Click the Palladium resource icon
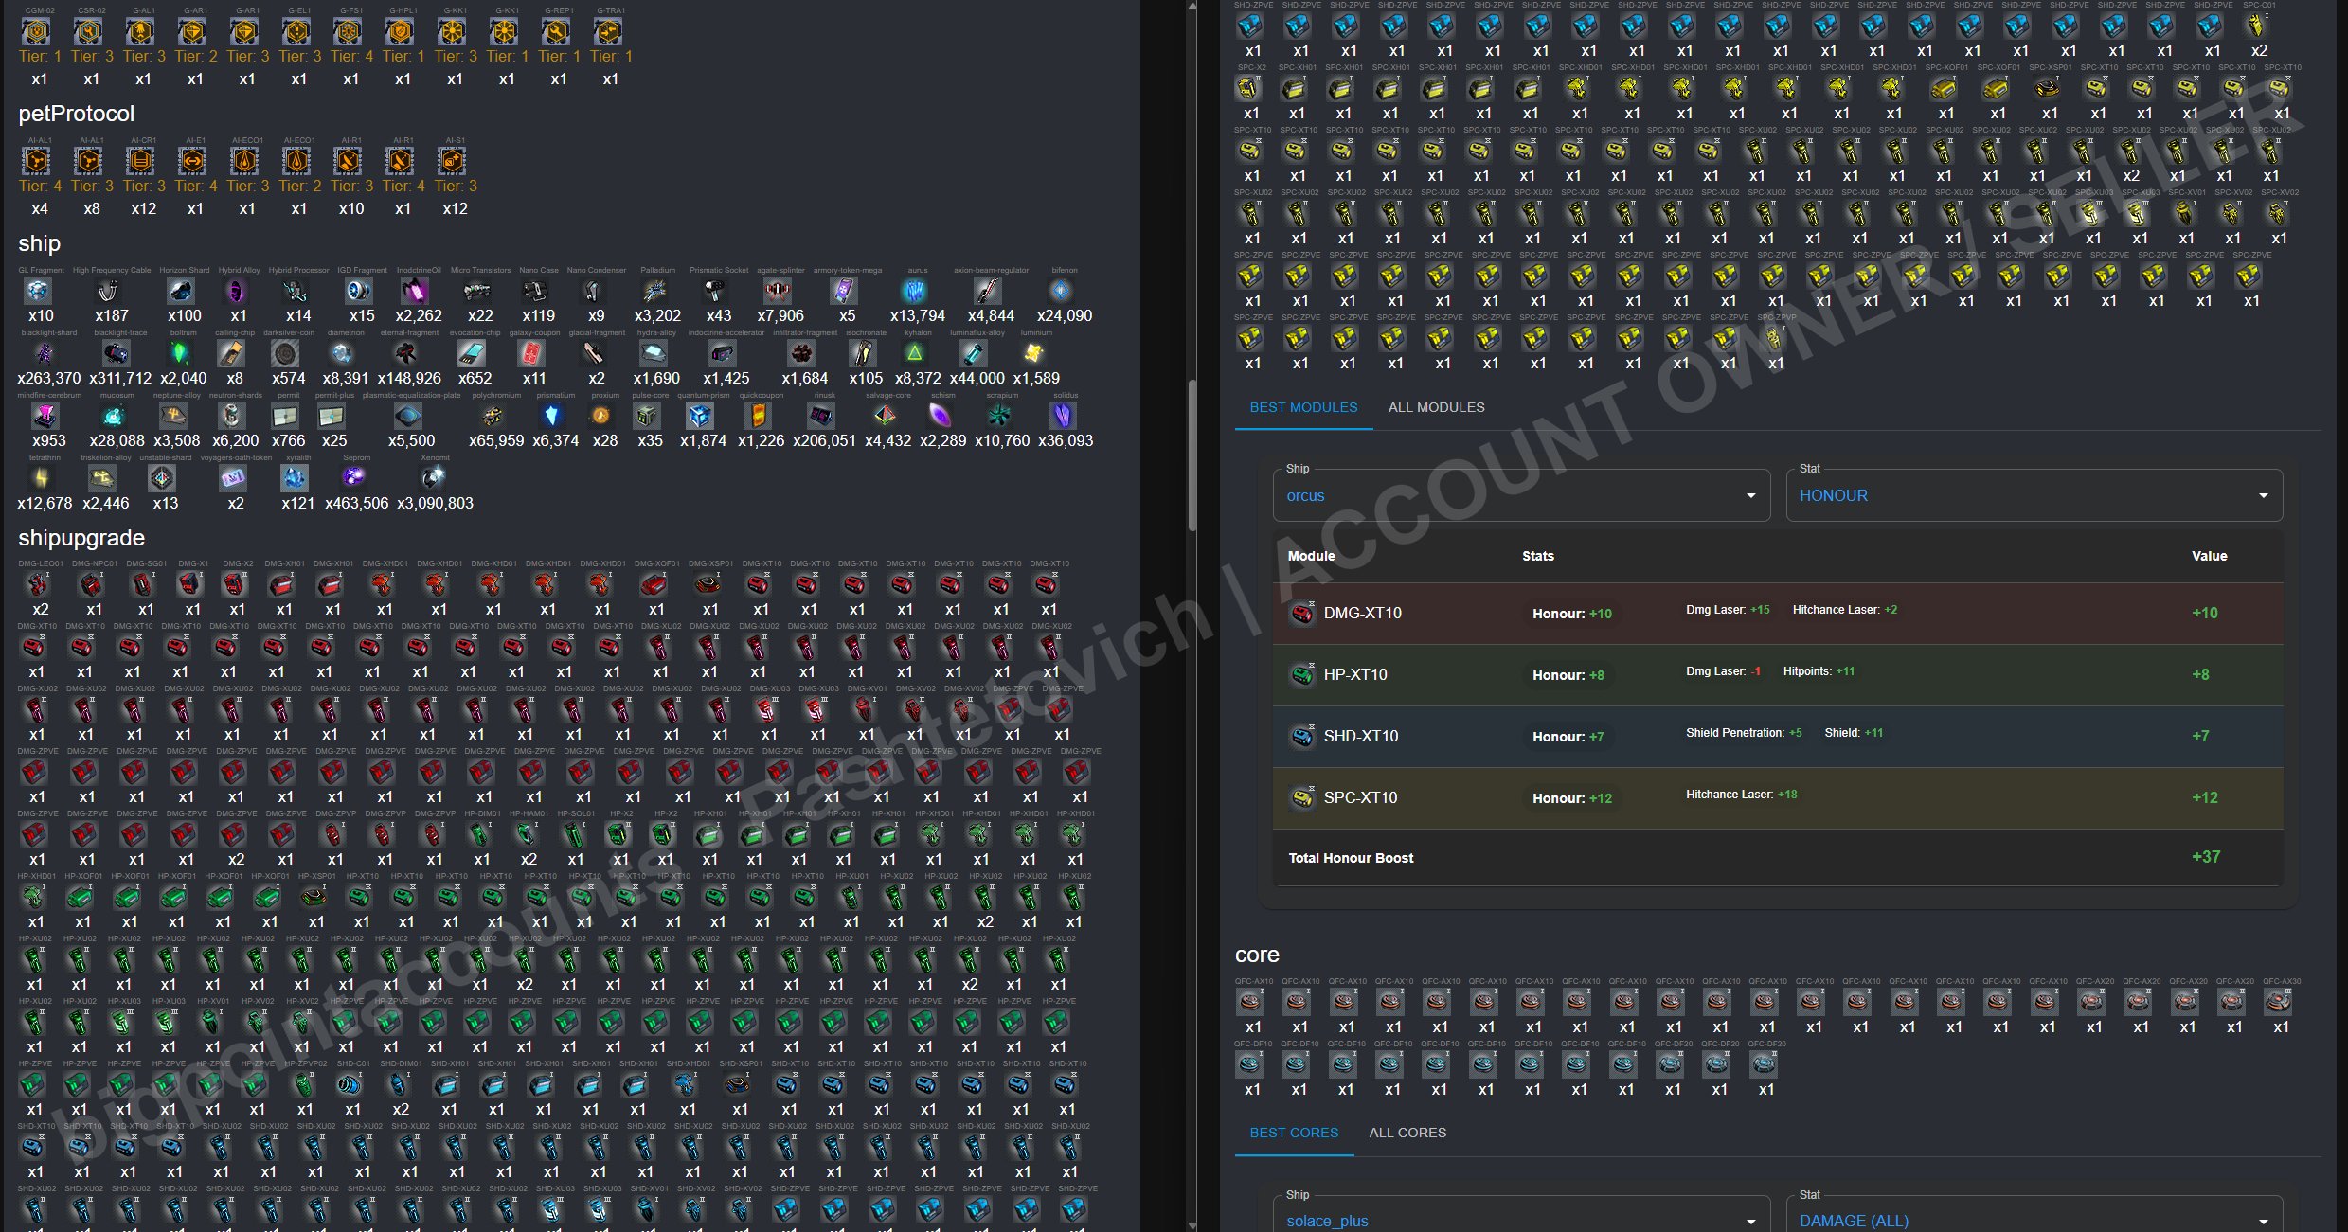This screenshot has width=2348, height=1232. pyautogui.click(x=655, y=291)
